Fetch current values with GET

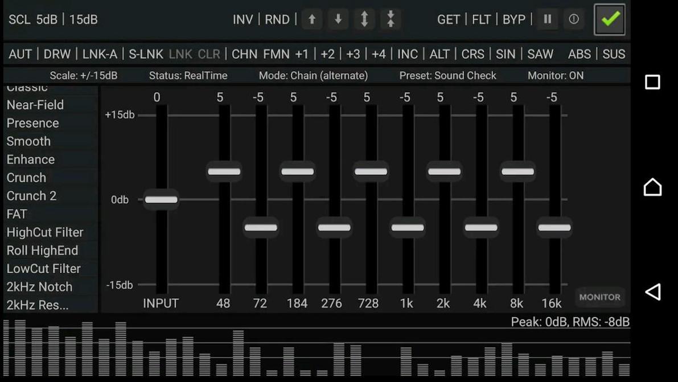pos(449,19)
